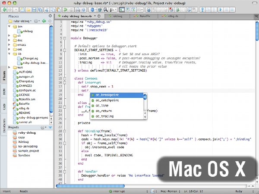Choose at_breakpoint from the autocomplete list
This screenshot has height=194, width=259.
(x=117, y=95)
